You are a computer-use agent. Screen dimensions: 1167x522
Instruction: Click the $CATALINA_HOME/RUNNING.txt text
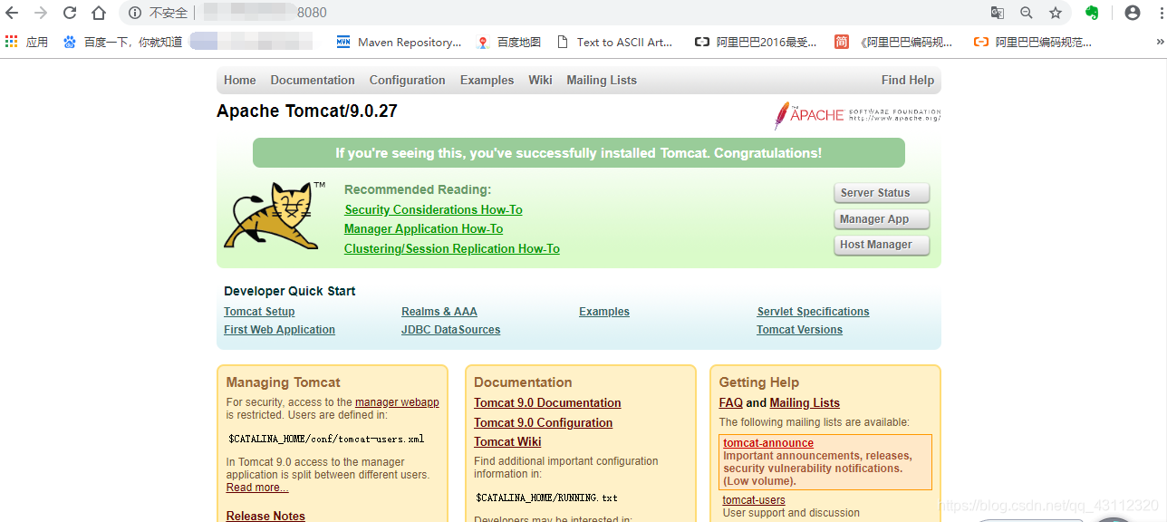[x=547, y=498]
